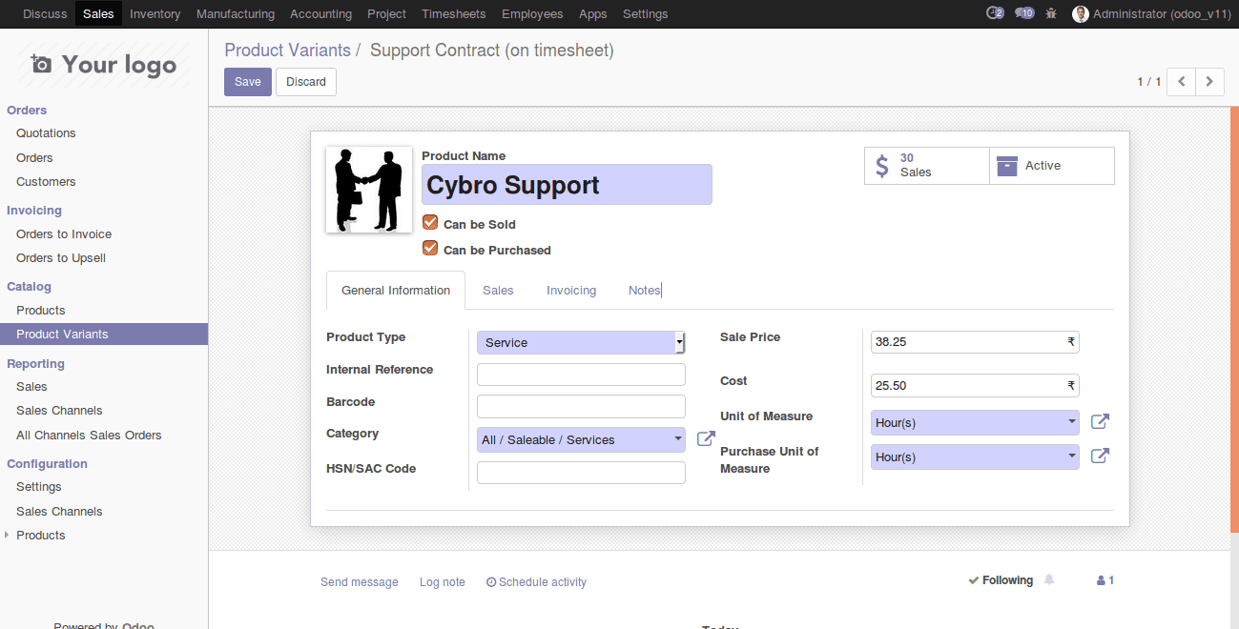Image resolution: width=1239 pixels, height=629 pixels.
Task: Uncheck the Can be Sold checkbox
Action: [x=430, y=223]
